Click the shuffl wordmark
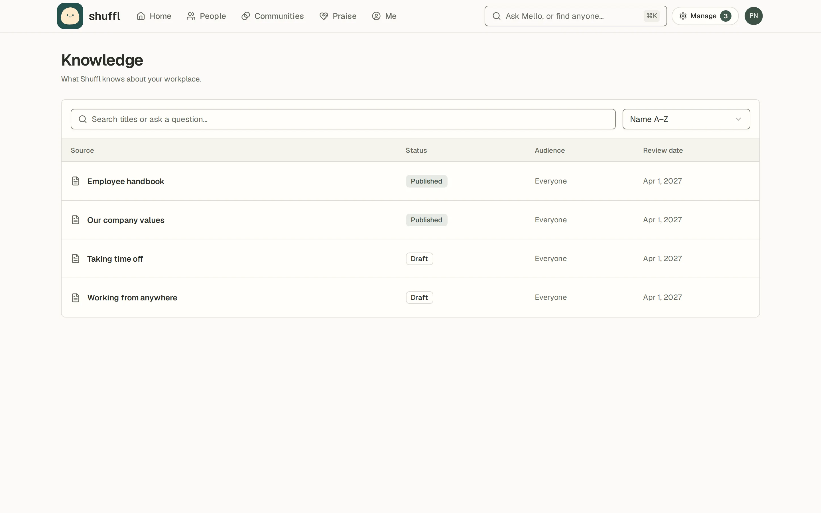This screenshot has width=821, height=513. point(104,16)
